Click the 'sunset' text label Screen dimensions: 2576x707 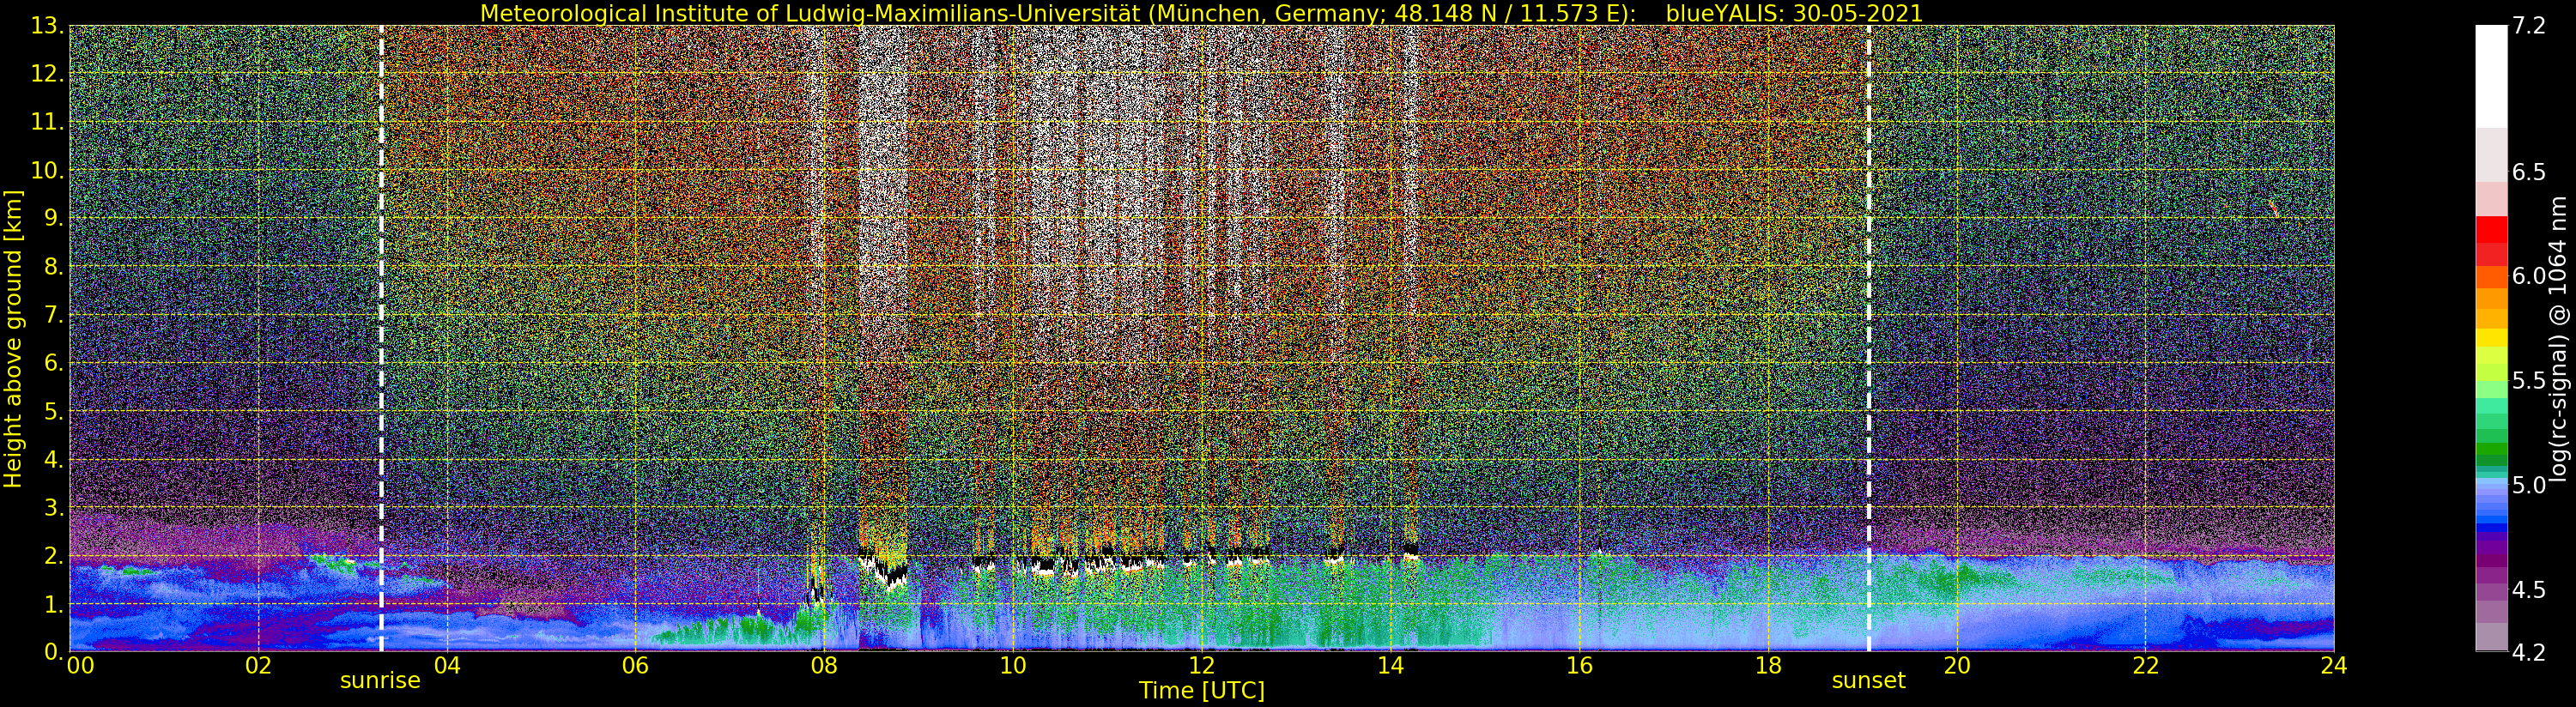[1868, 681]
